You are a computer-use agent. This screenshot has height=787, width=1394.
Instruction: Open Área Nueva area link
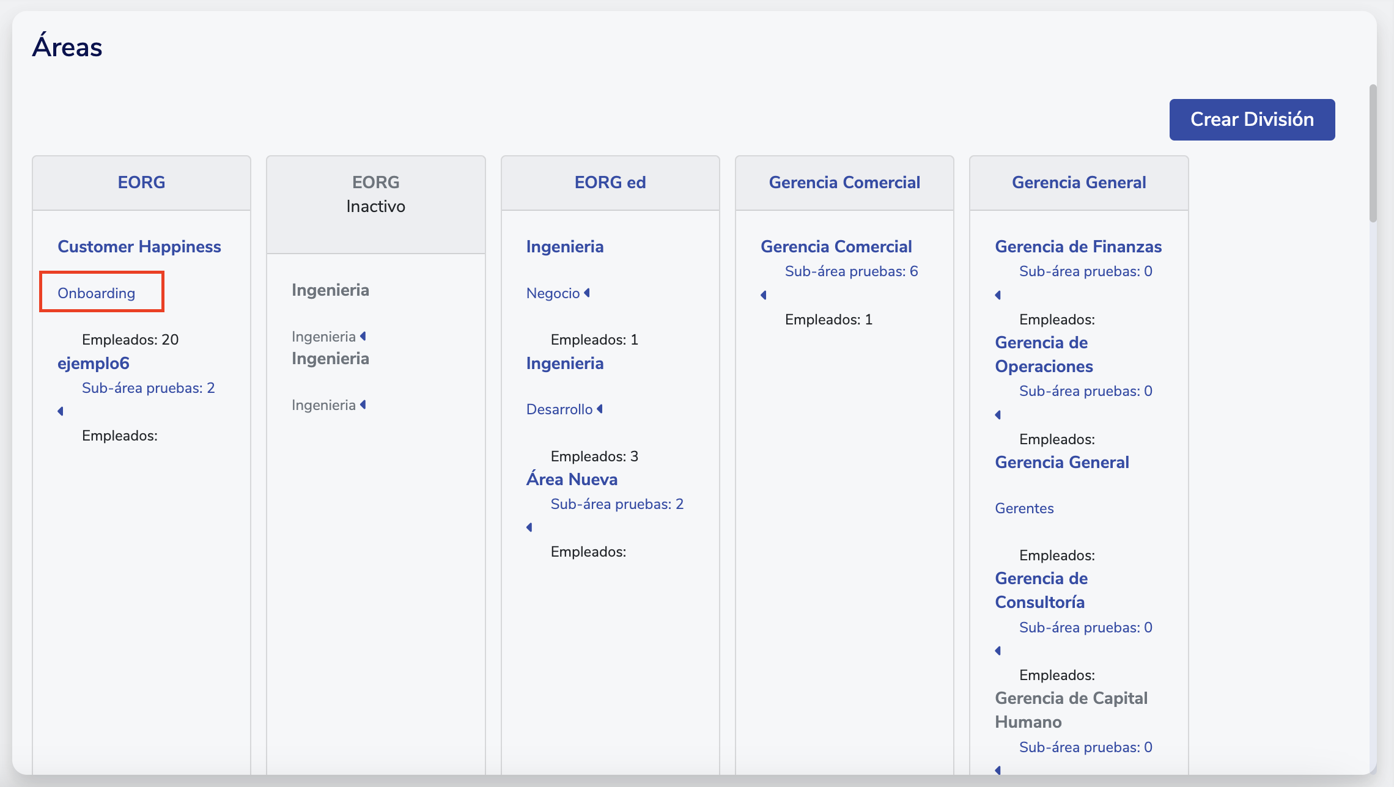(572, 479)
